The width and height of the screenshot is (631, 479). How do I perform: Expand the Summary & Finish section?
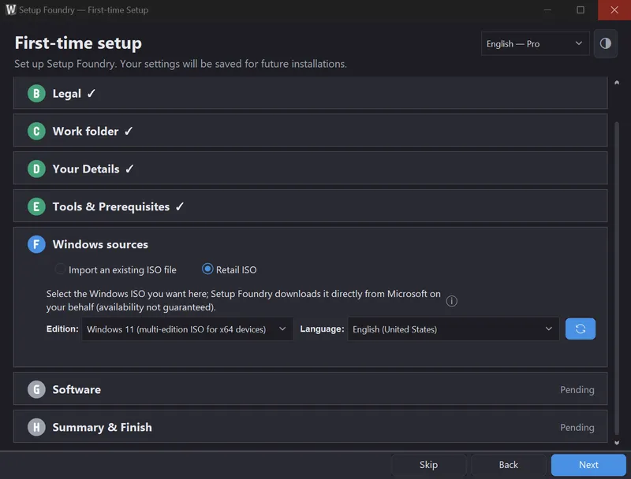tap(310, 426)
